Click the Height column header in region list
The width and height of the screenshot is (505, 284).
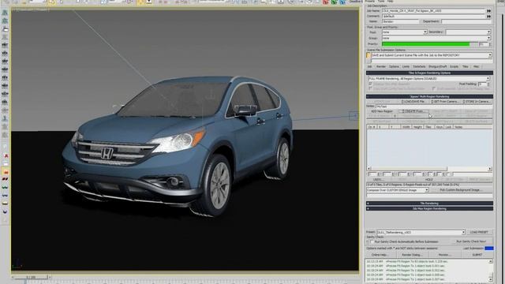pos(417,127)
